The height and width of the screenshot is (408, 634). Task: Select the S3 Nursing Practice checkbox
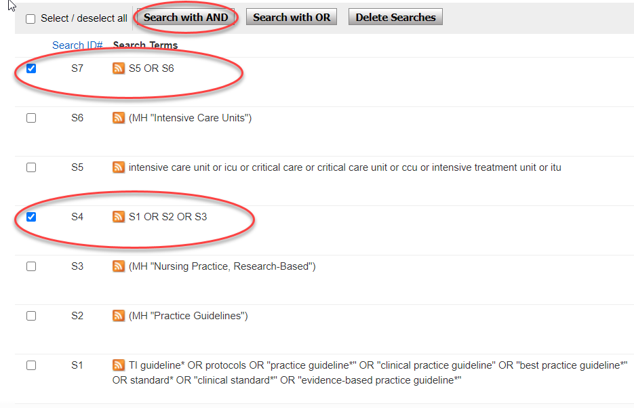tap(31, 266)
